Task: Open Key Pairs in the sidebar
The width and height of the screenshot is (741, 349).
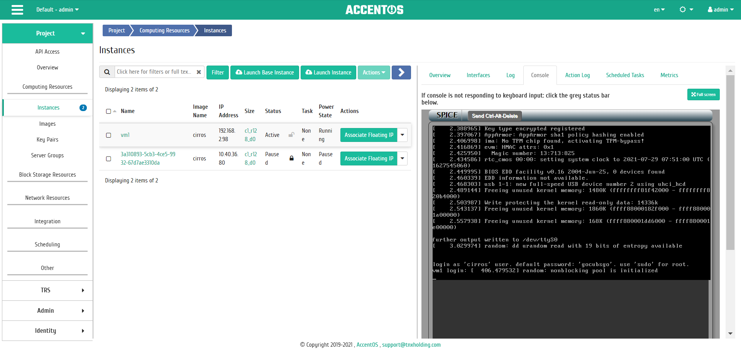Action: 47,140
